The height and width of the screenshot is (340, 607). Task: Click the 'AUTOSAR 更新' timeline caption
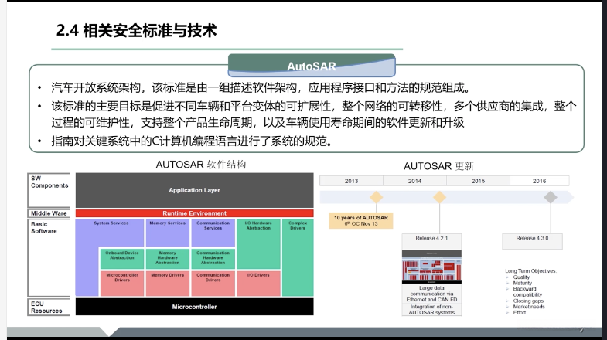coord(438,166)
